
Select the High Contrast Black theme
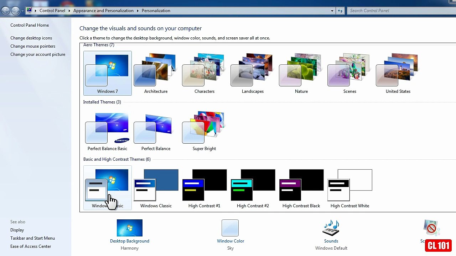(301, 188)
